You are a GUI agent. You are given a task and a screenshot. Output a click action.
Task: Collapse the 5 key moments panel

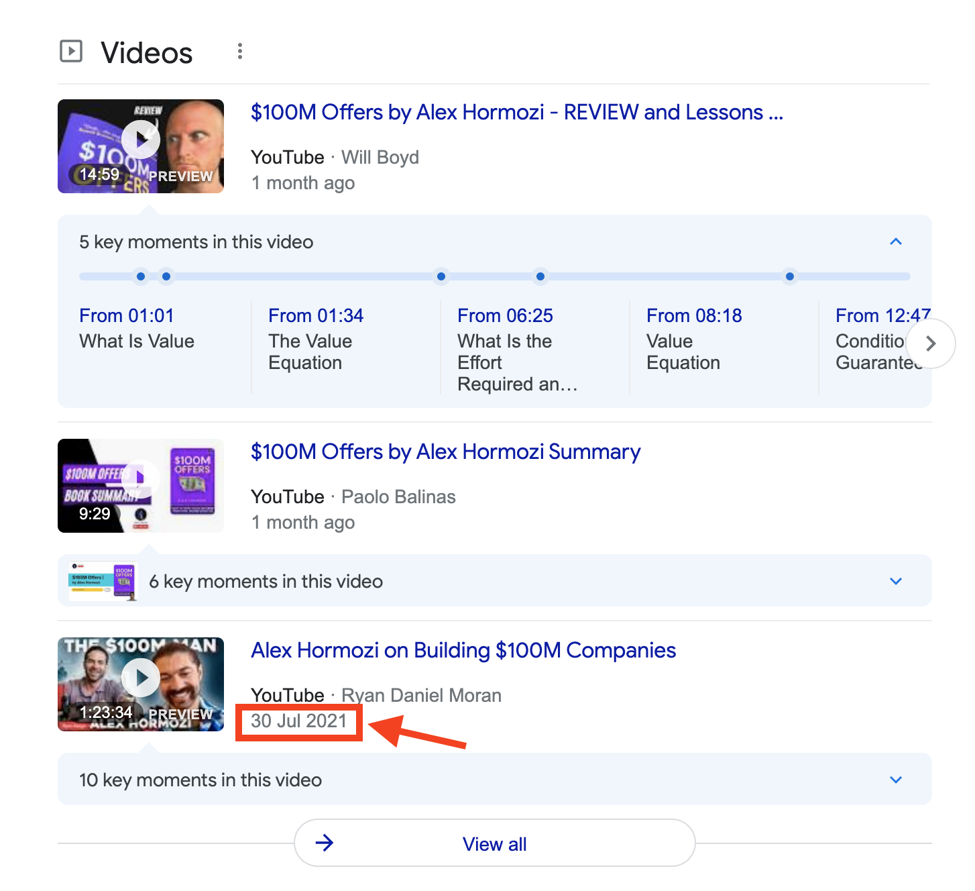click(x=896, y=242)
